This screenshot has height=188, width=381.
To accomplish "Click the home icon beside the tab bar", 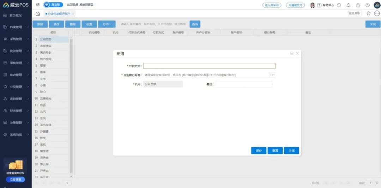I will point(38,14).
